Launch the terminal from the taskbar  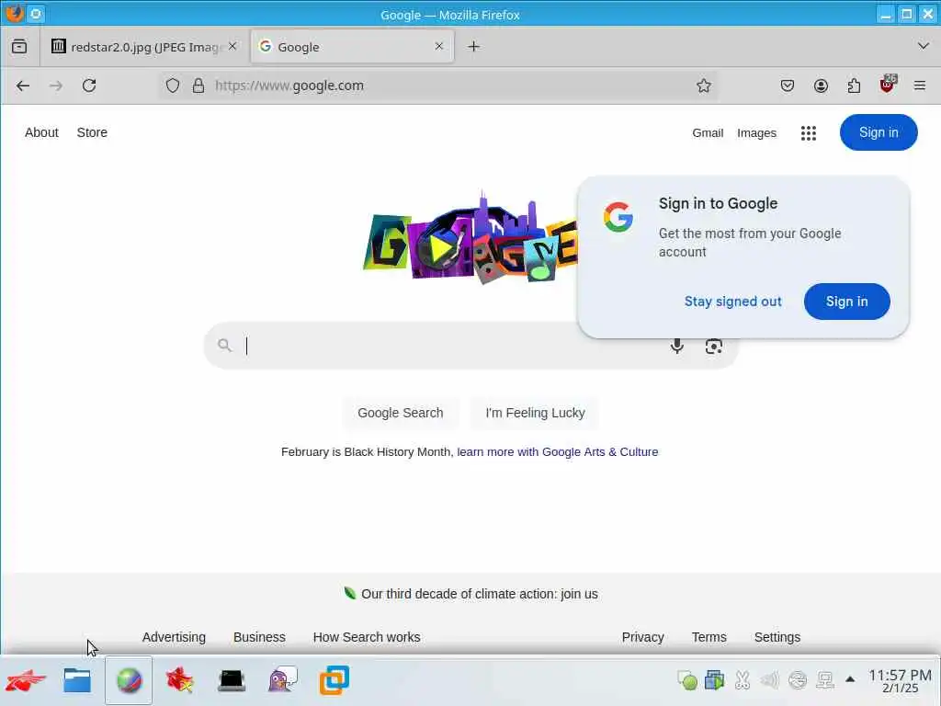(x=231, y=681)
